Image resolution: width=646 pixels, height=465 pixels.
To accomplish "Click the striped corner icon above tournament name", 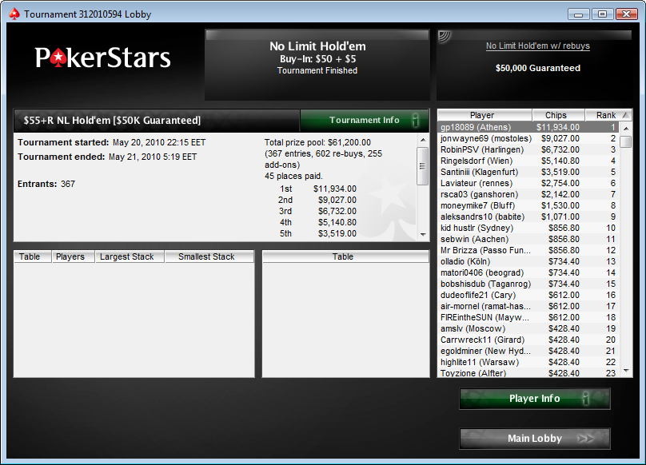I will pyautogui.click(x=445, y=36).
